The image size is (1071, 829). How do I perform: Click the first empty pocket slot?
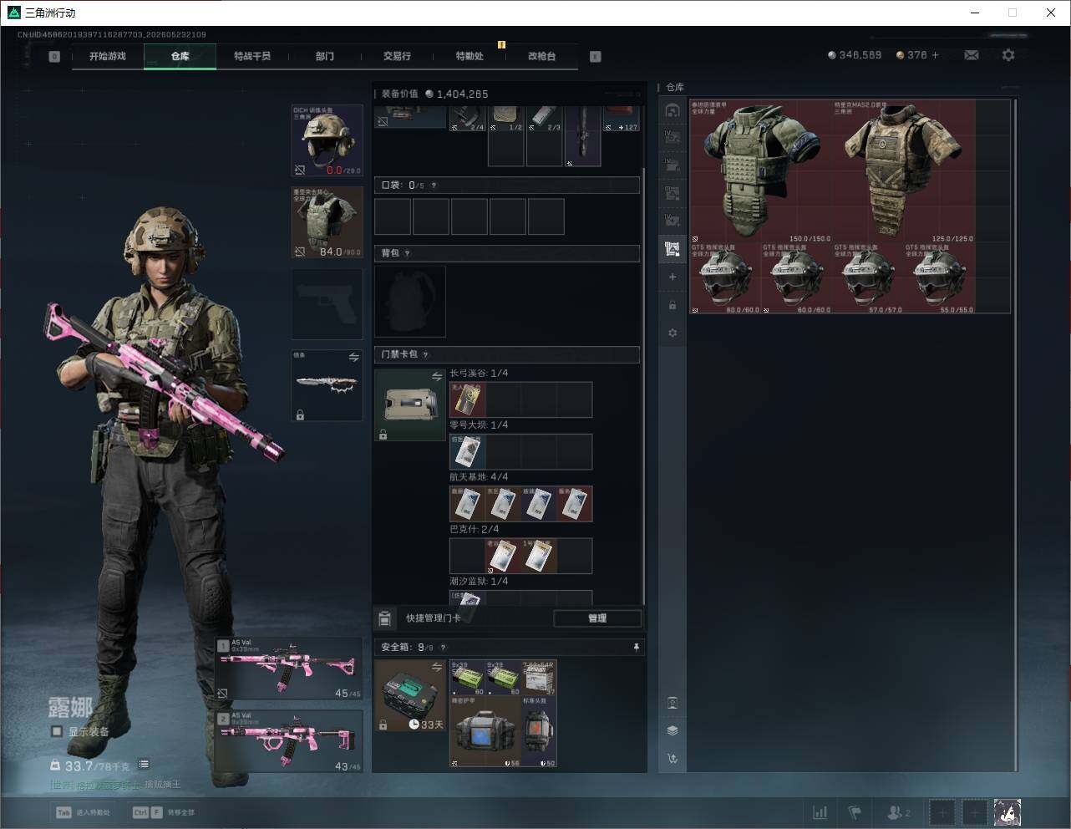393,216
